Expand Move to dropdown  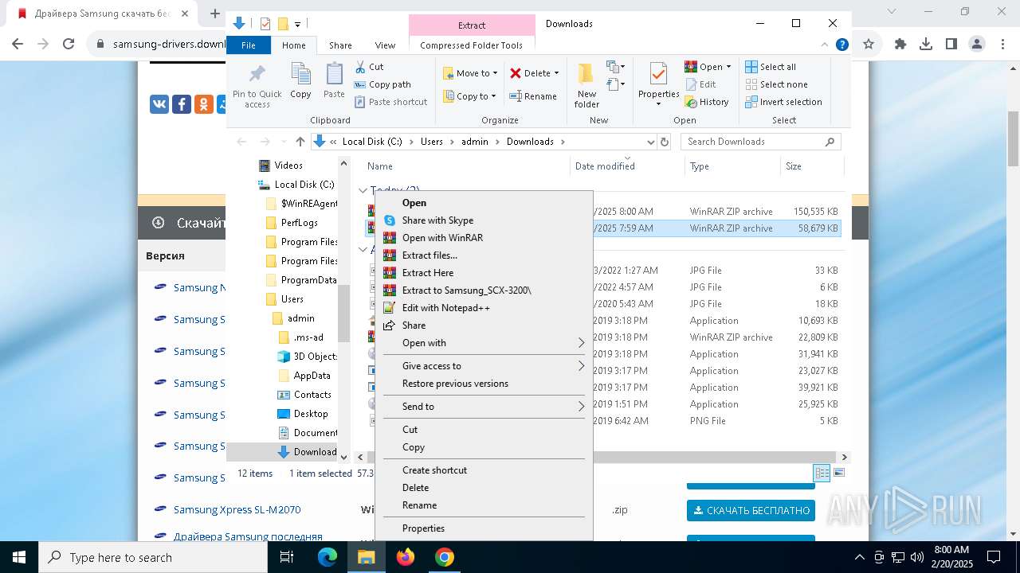point(495,73)
